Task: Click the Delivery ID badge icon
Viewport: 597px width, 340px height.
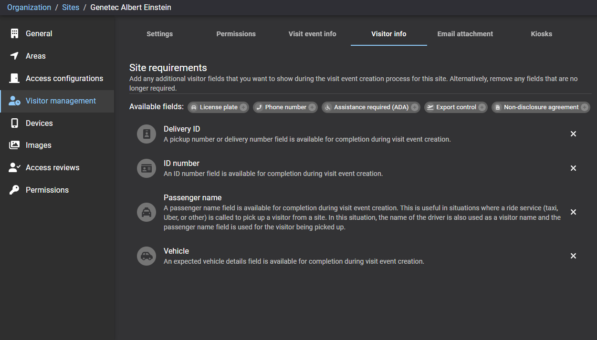Action: 147,134
